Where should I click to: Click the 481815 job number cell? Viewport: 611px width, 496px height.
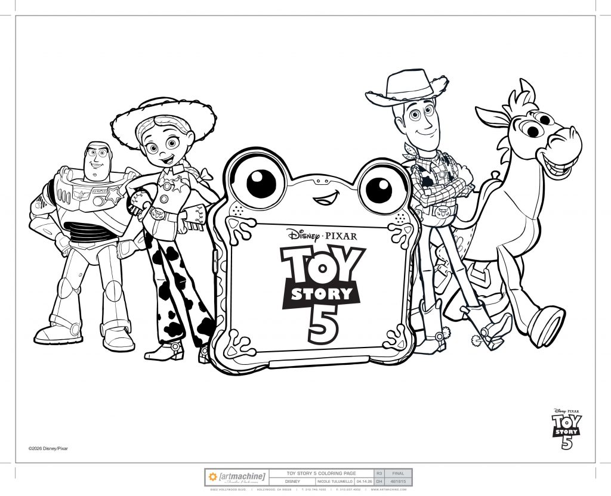(398, 482)
